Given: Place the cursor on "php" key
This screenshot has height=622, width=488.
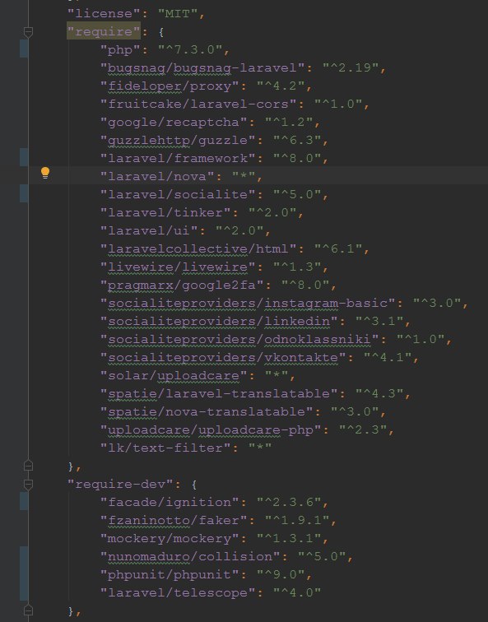Looking at the screenshot, I should pos(120,50).
